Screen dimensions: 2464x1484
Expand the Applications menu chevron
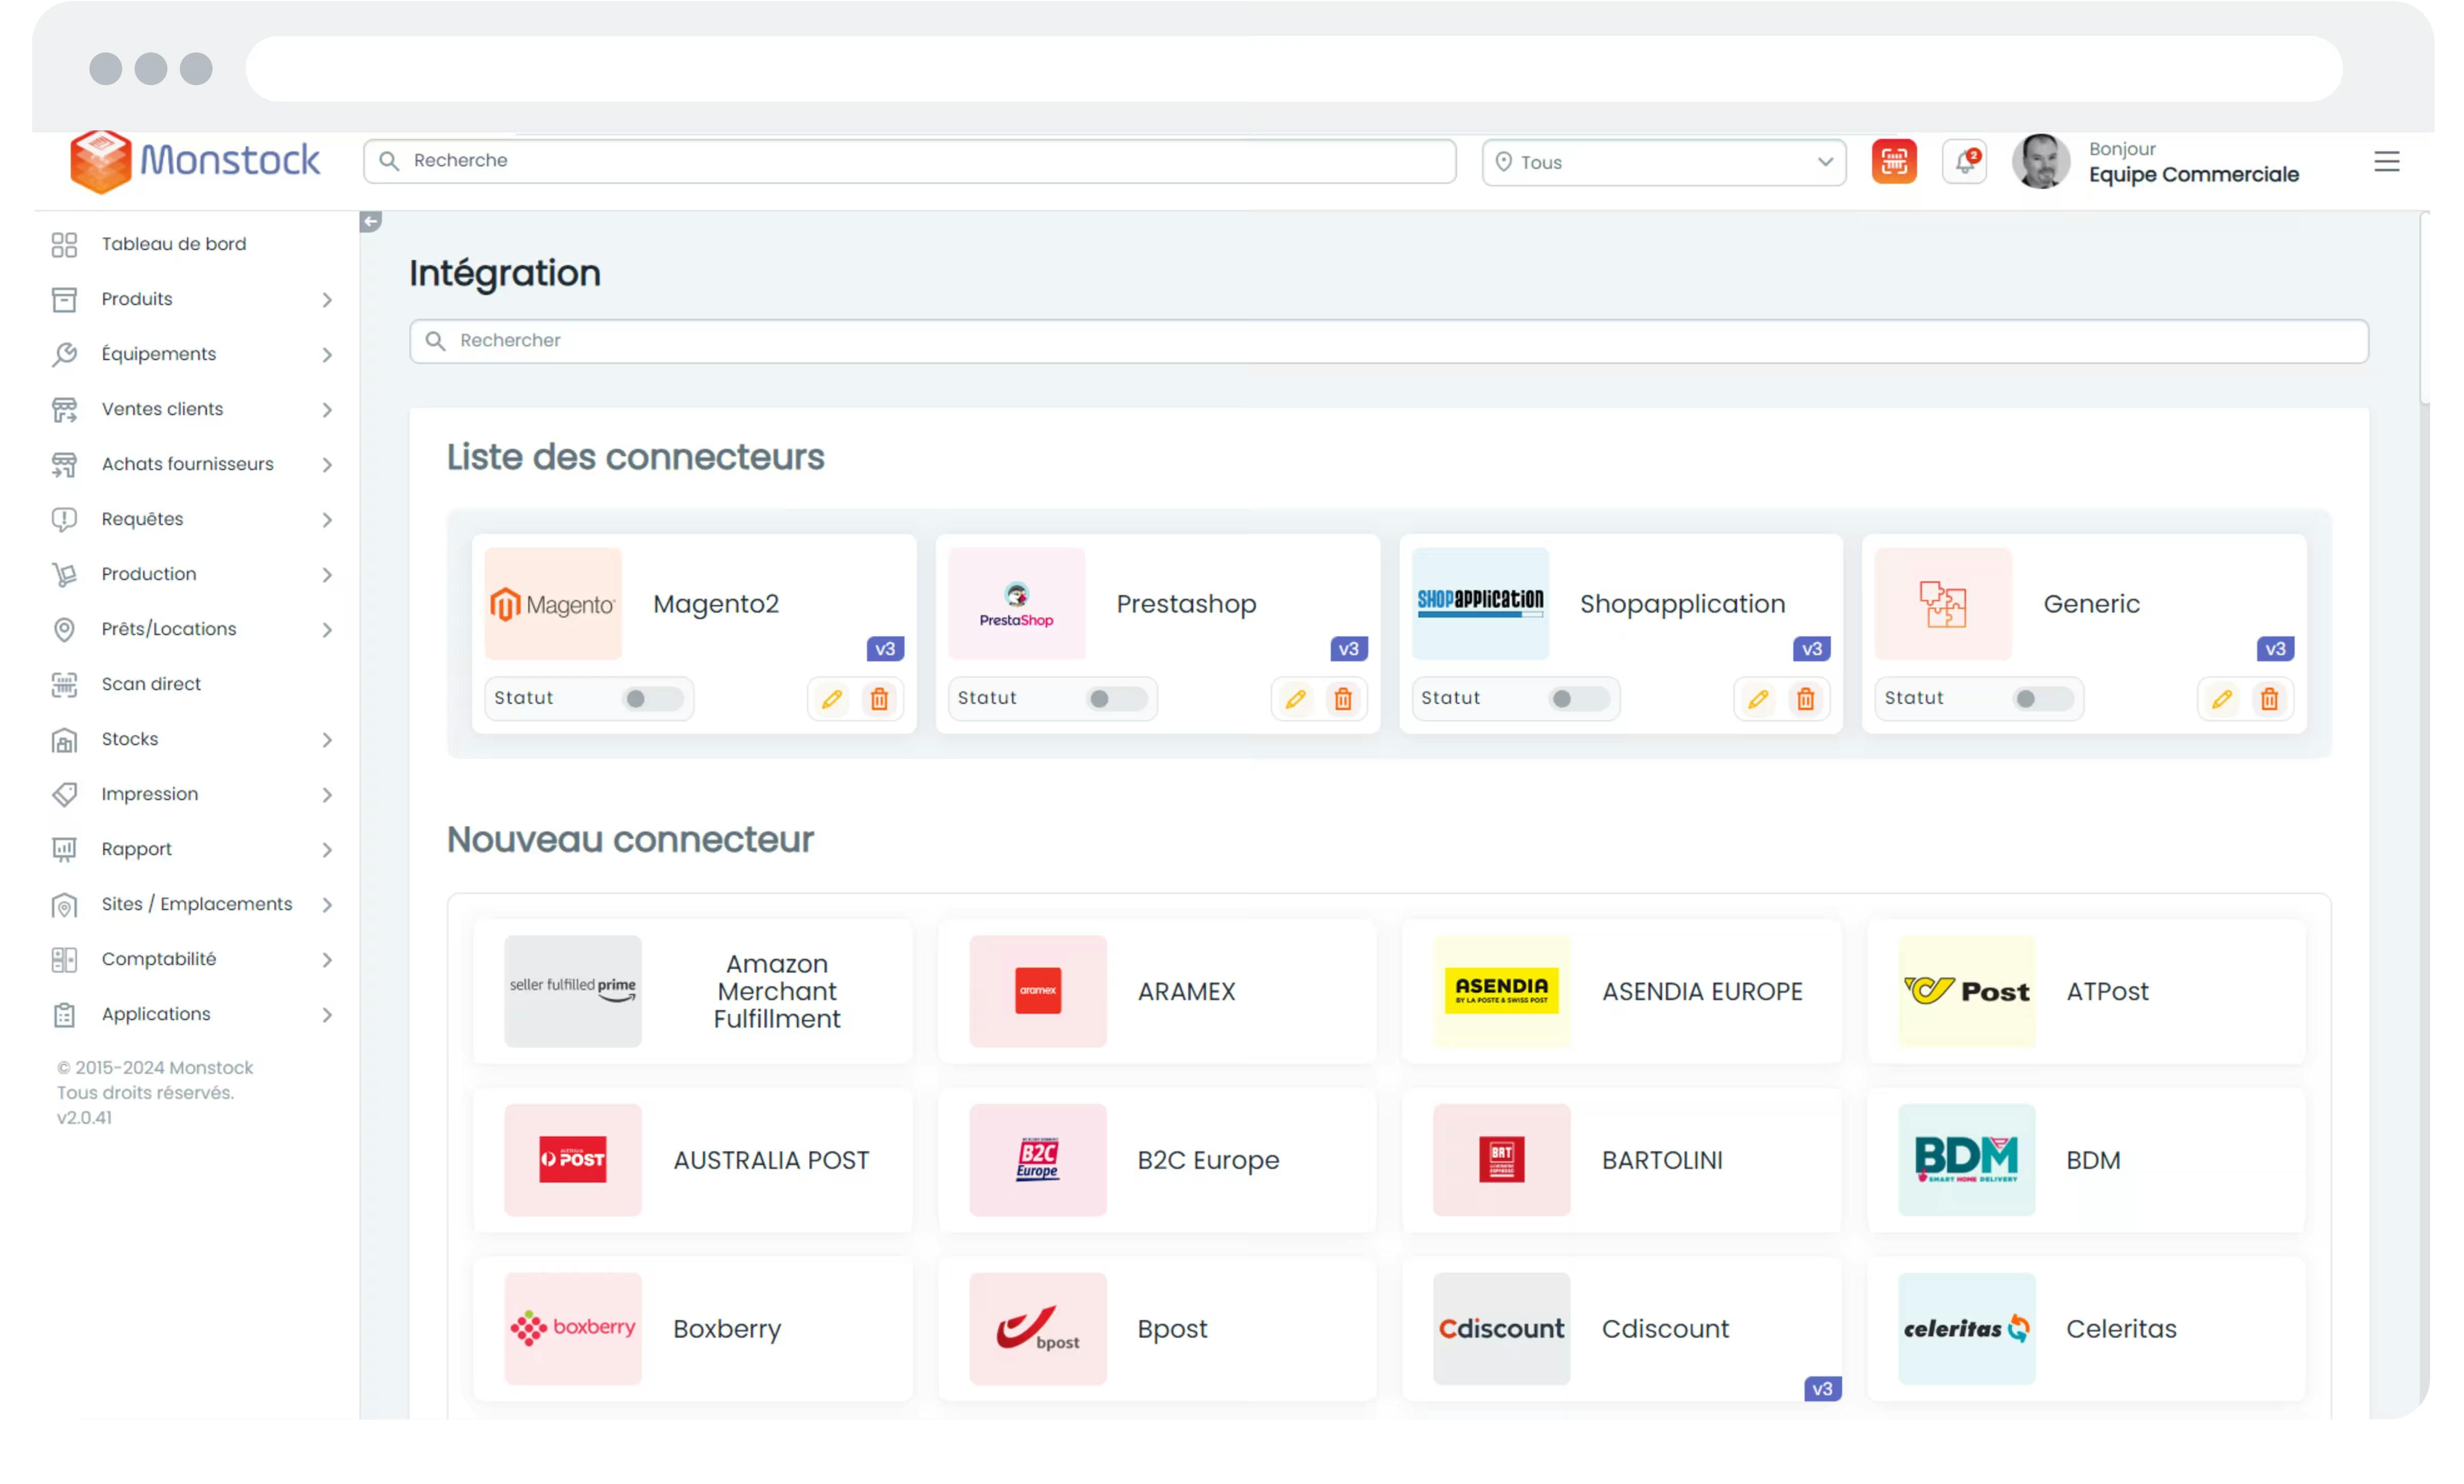327,1014
